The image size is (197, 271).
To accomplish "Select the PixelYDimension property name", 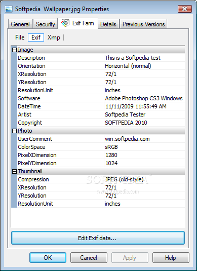I will 37,163.
